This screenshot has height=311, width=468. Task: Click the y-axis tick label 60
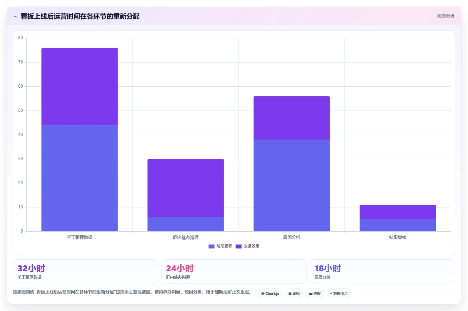tap(20, 86)
